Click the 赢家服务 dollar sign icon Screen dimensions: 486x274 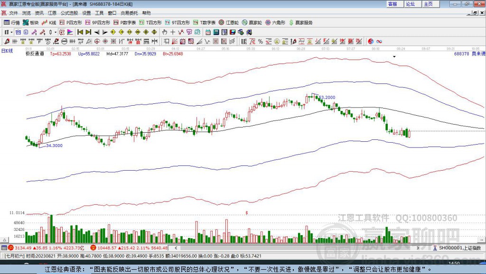click(x=291, y=22)
